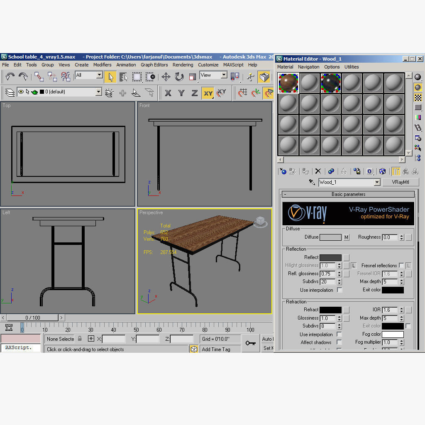Click Go to Parent icon in Material Editor
This screenshot has width=425, height=425.
click(x=406, y=171)
